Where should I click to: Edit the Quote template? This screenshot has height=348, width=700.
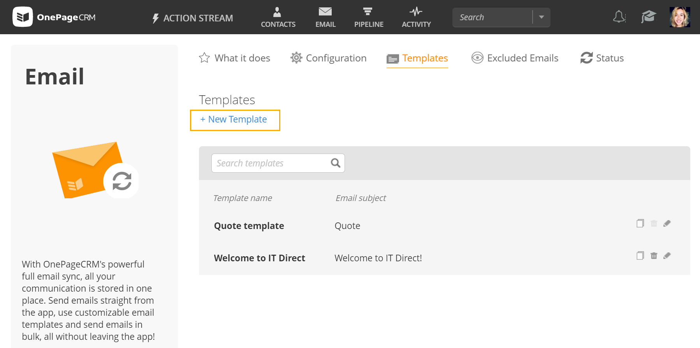(x=667, y=223)
